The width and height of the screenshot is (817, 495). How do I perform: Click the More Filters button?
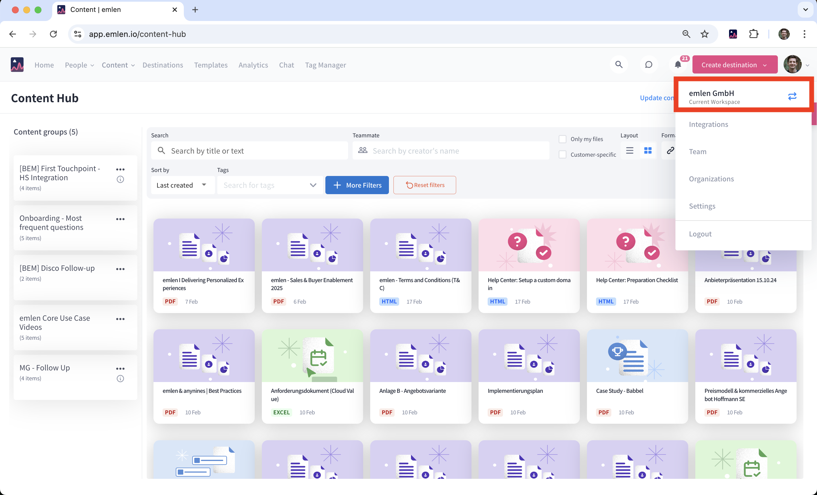click(x=357, y=185)
